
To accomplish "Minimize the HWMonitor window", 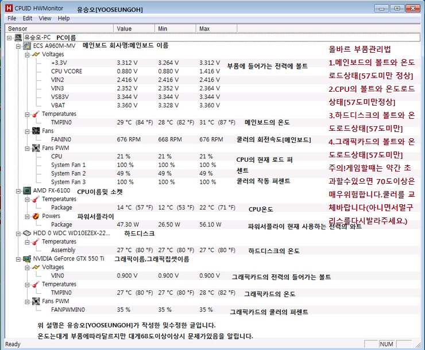I will pos(381,9).
